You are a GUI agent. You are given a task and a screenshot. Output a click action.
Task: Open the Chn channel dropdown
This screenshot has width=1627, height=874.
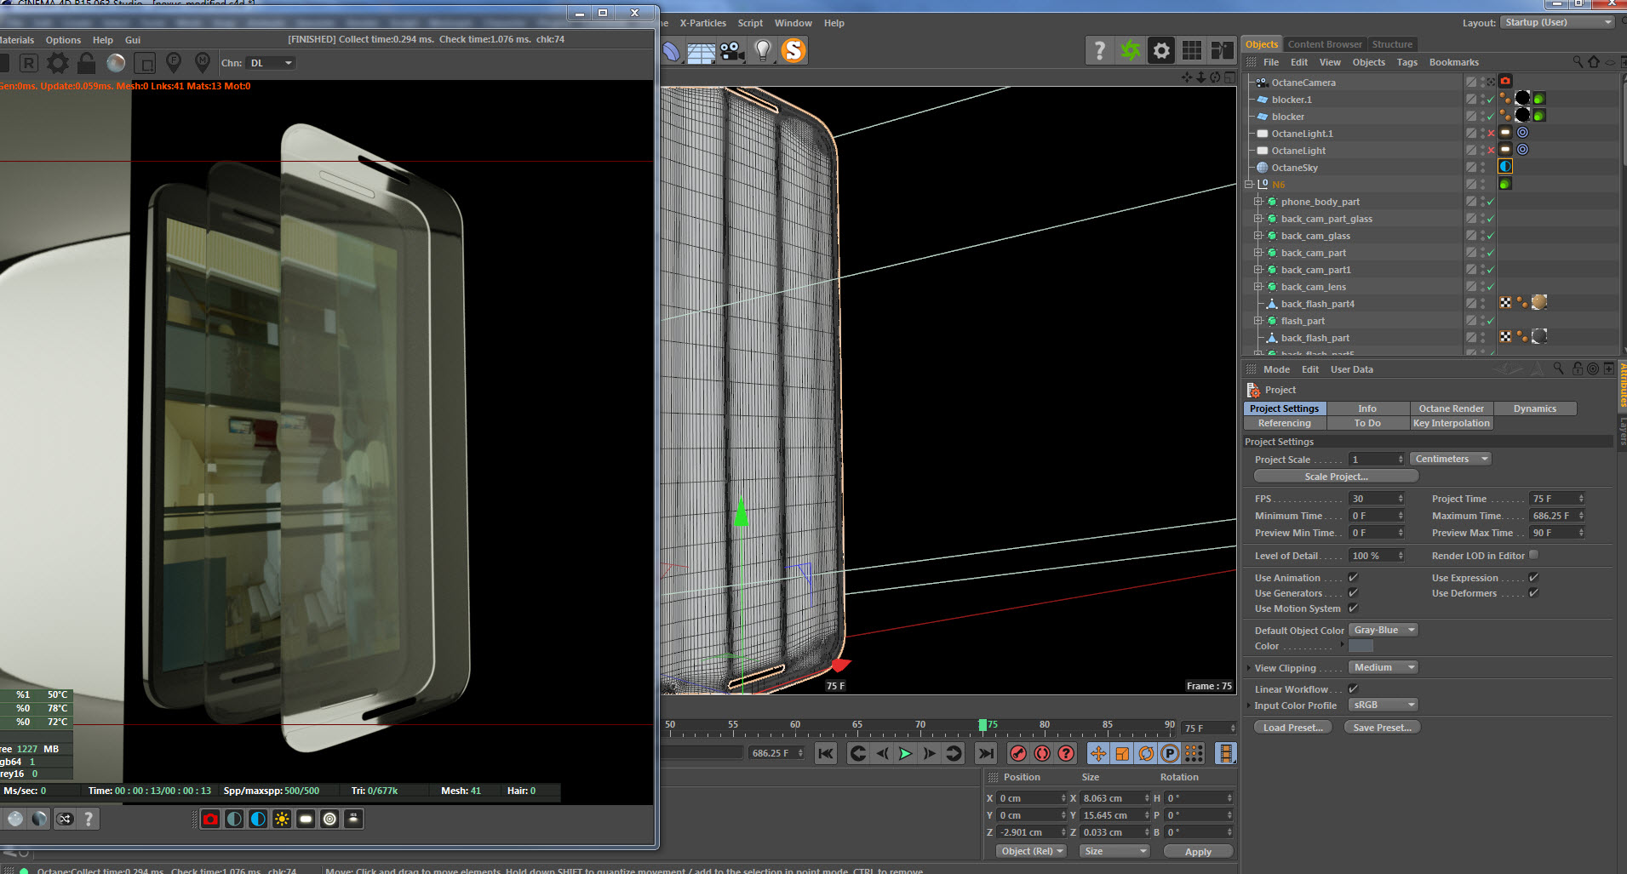click(x=271, y=63)
